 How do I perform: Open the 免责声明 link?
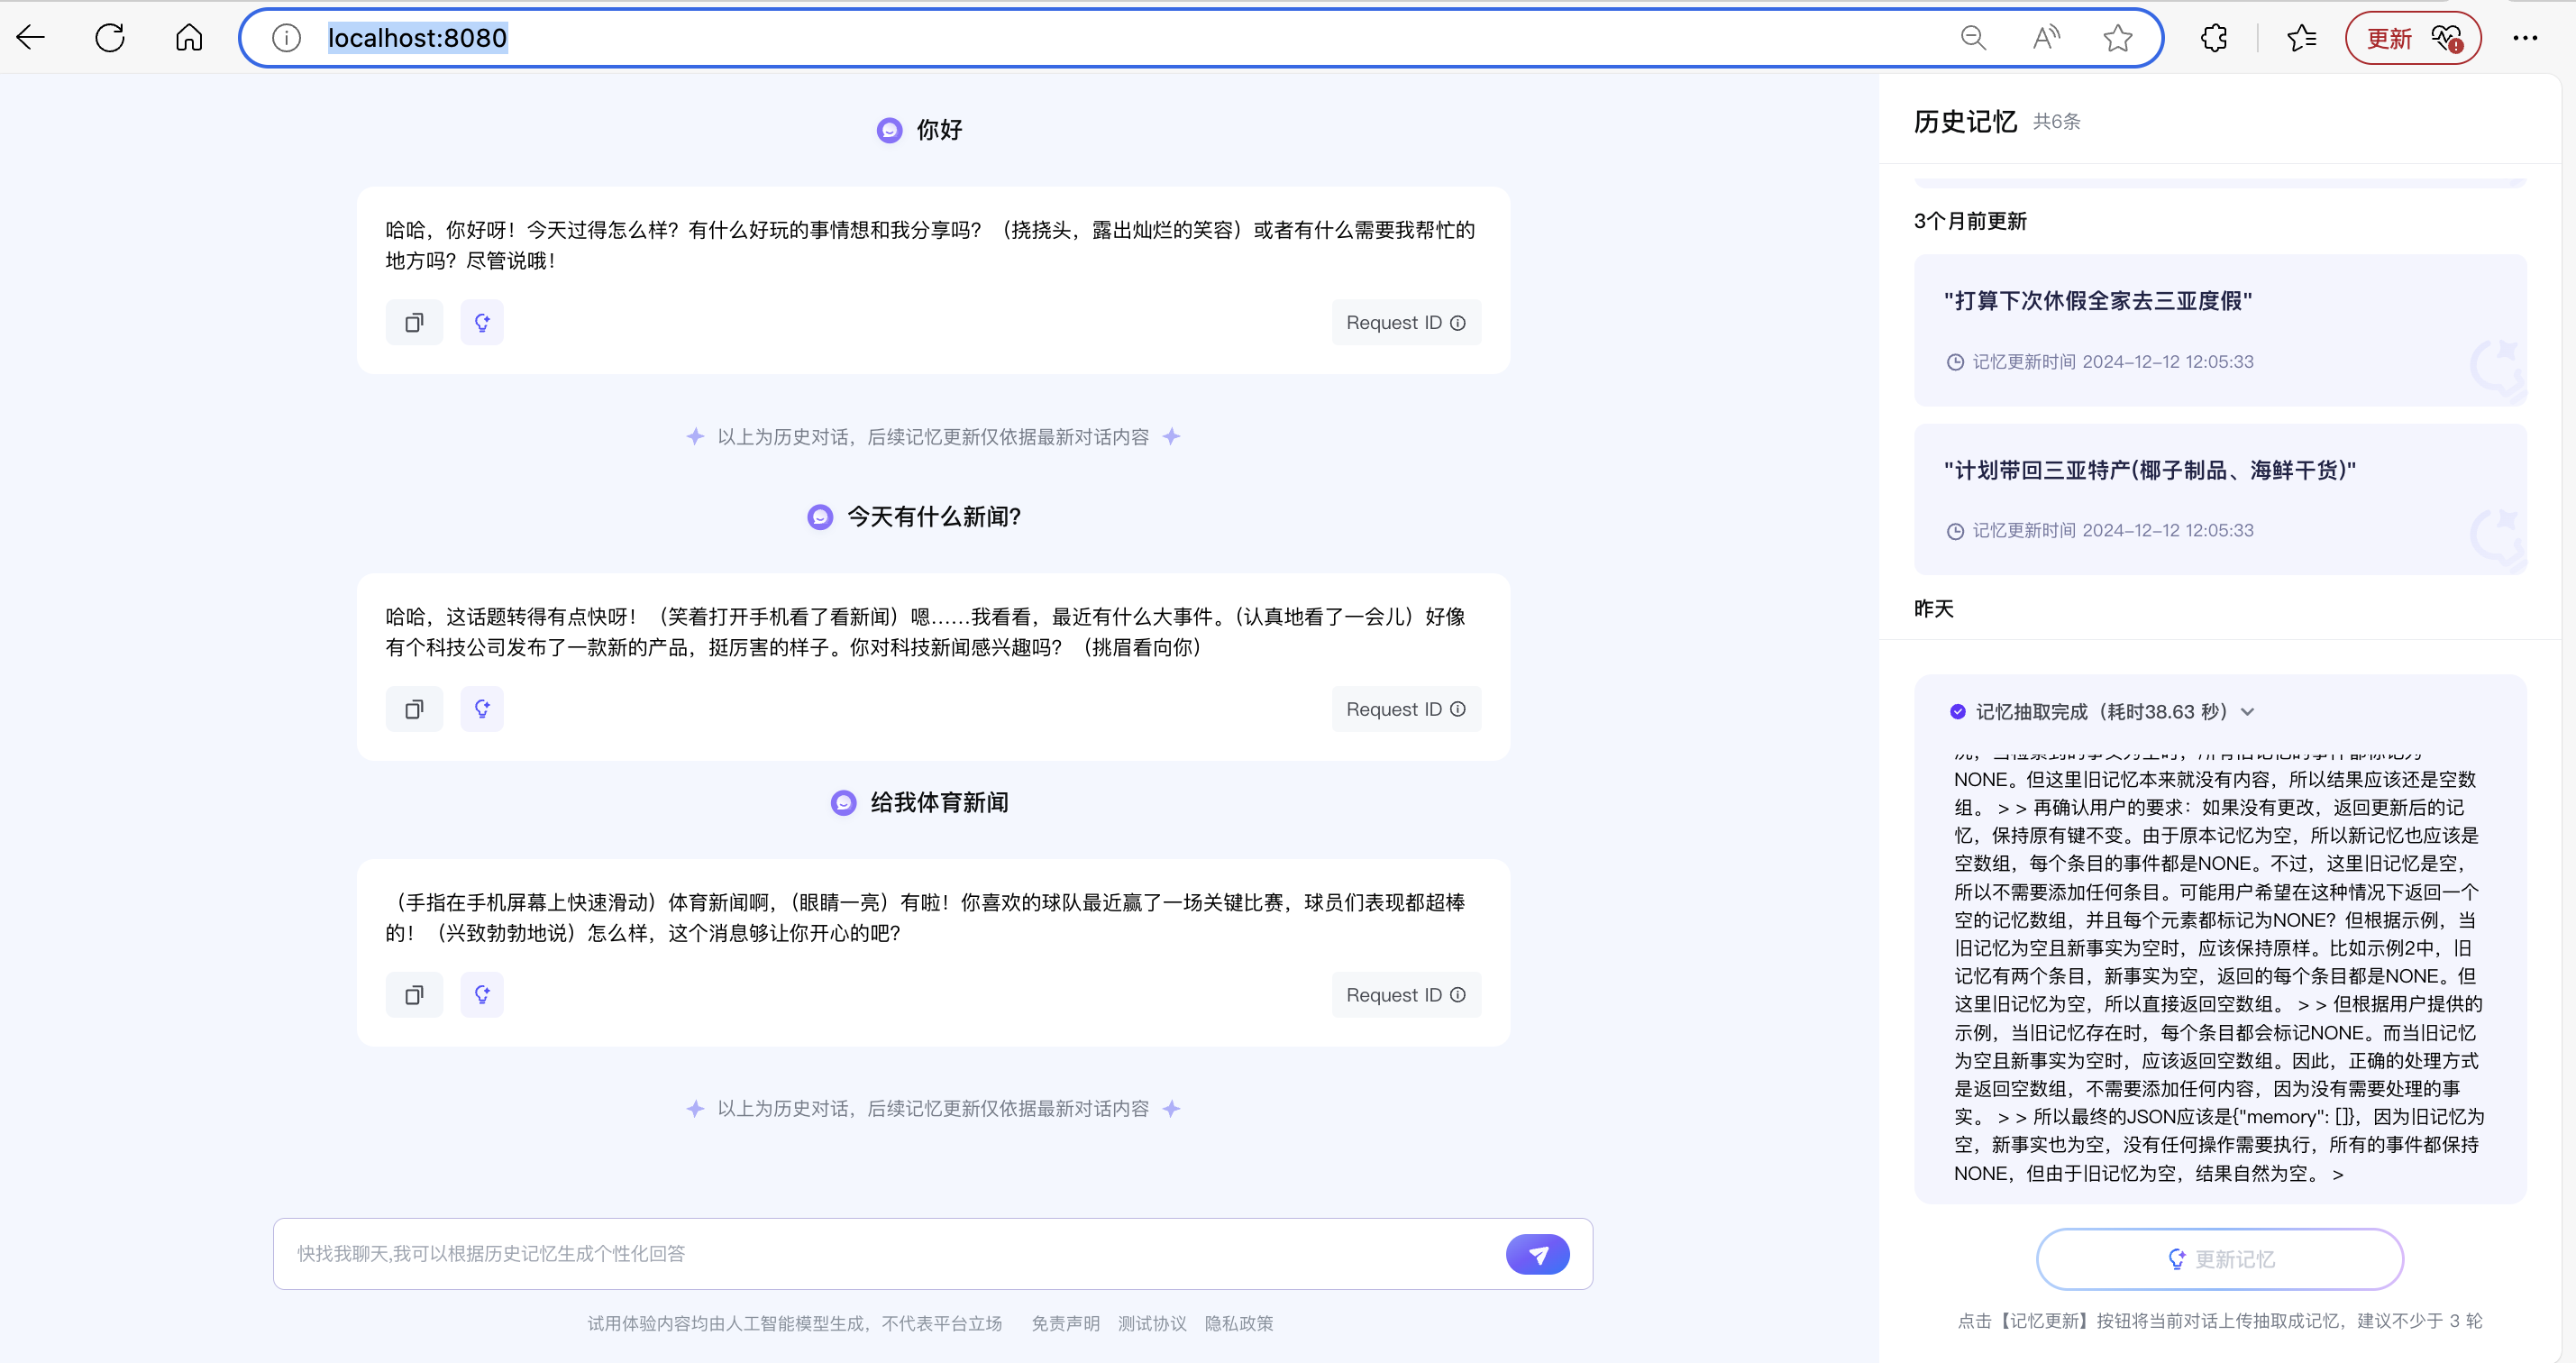[1065, 1323]
